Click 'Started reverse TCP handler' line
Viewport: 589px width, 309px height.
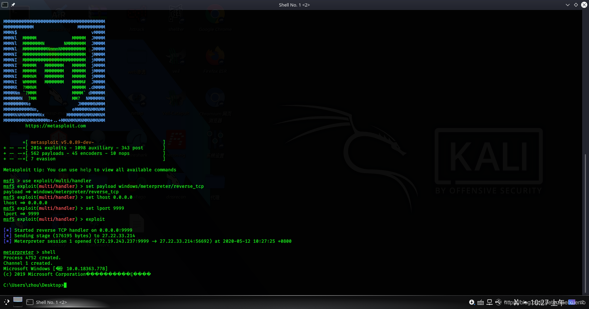[68, 230]
